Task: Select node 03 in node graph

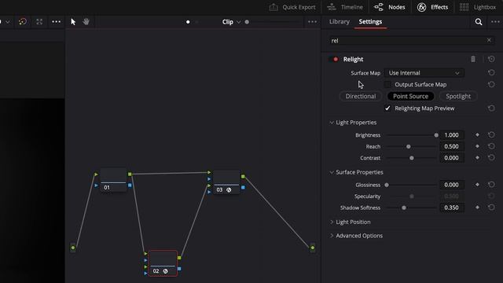Action: click(226, 182)
